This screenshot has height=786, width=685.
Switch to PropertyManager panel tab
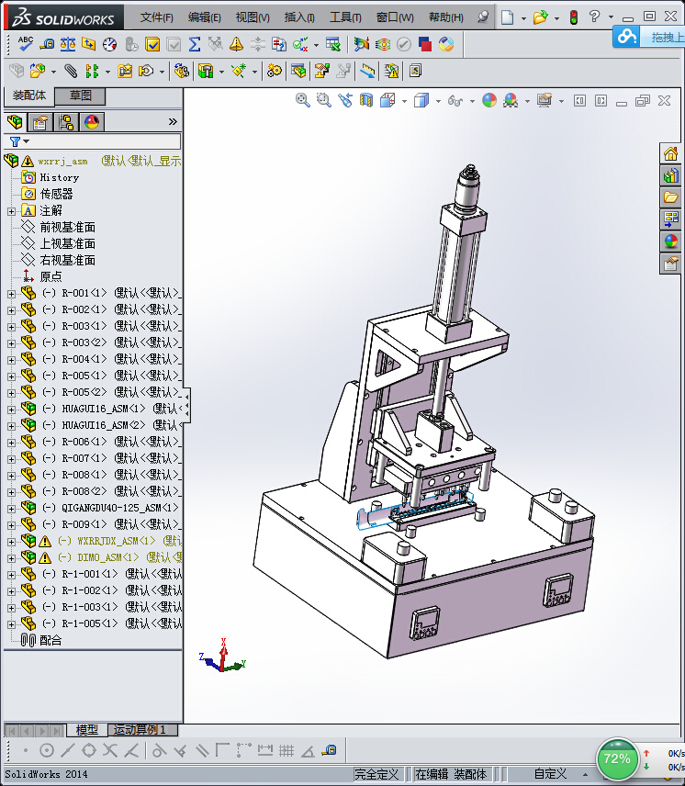coord(40,122)
